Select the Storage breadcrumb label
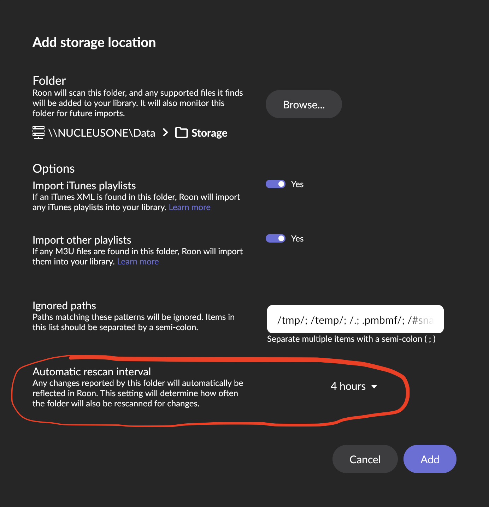Screen dimensions: 489x507 point(209,133)
